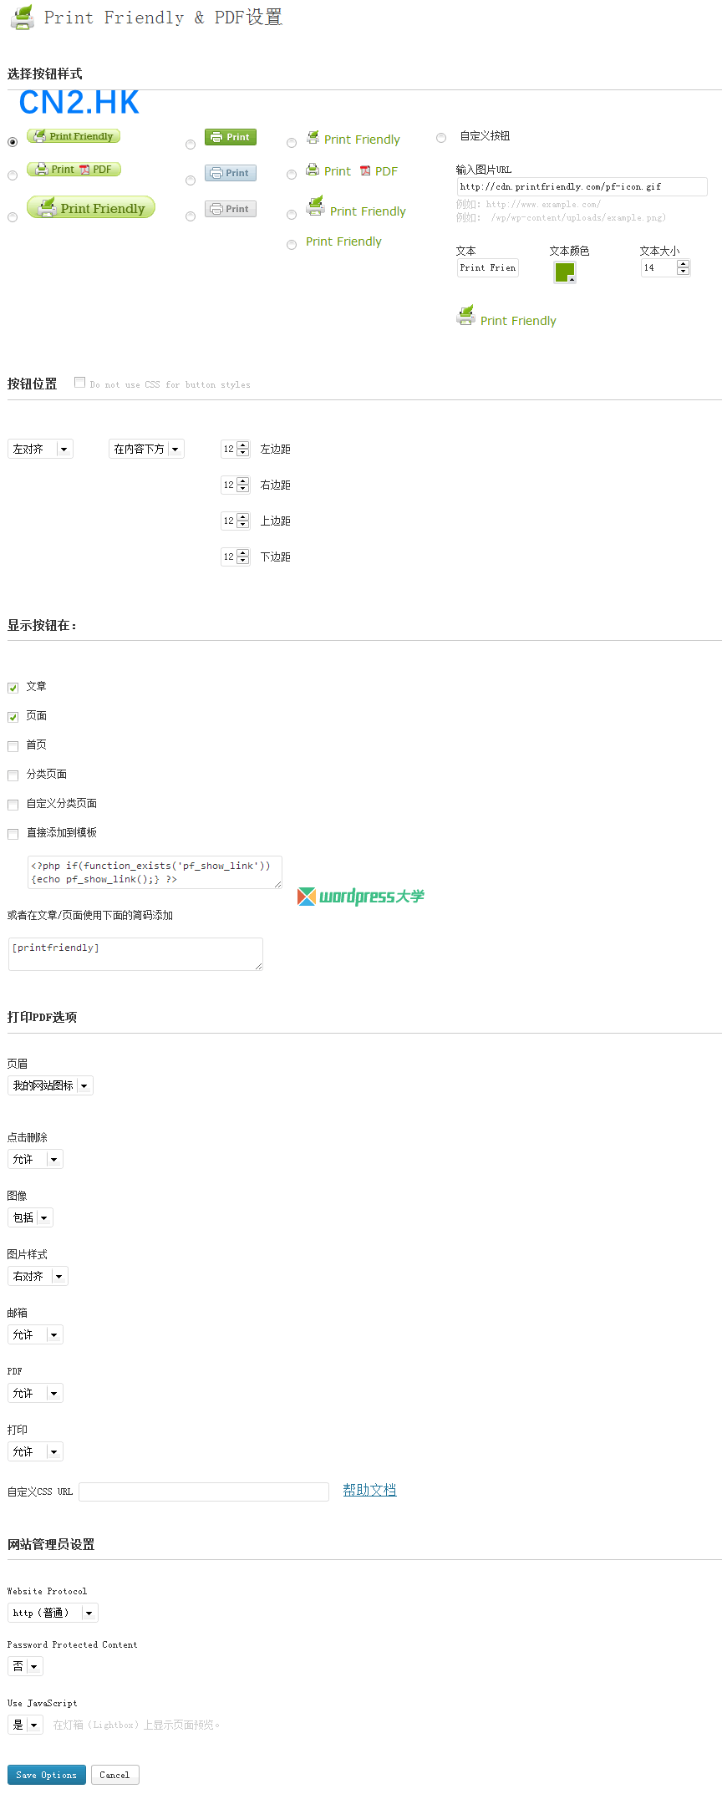Click the light blue Print button style
The width and height of the screenshot is (722, 1794).
231,173
